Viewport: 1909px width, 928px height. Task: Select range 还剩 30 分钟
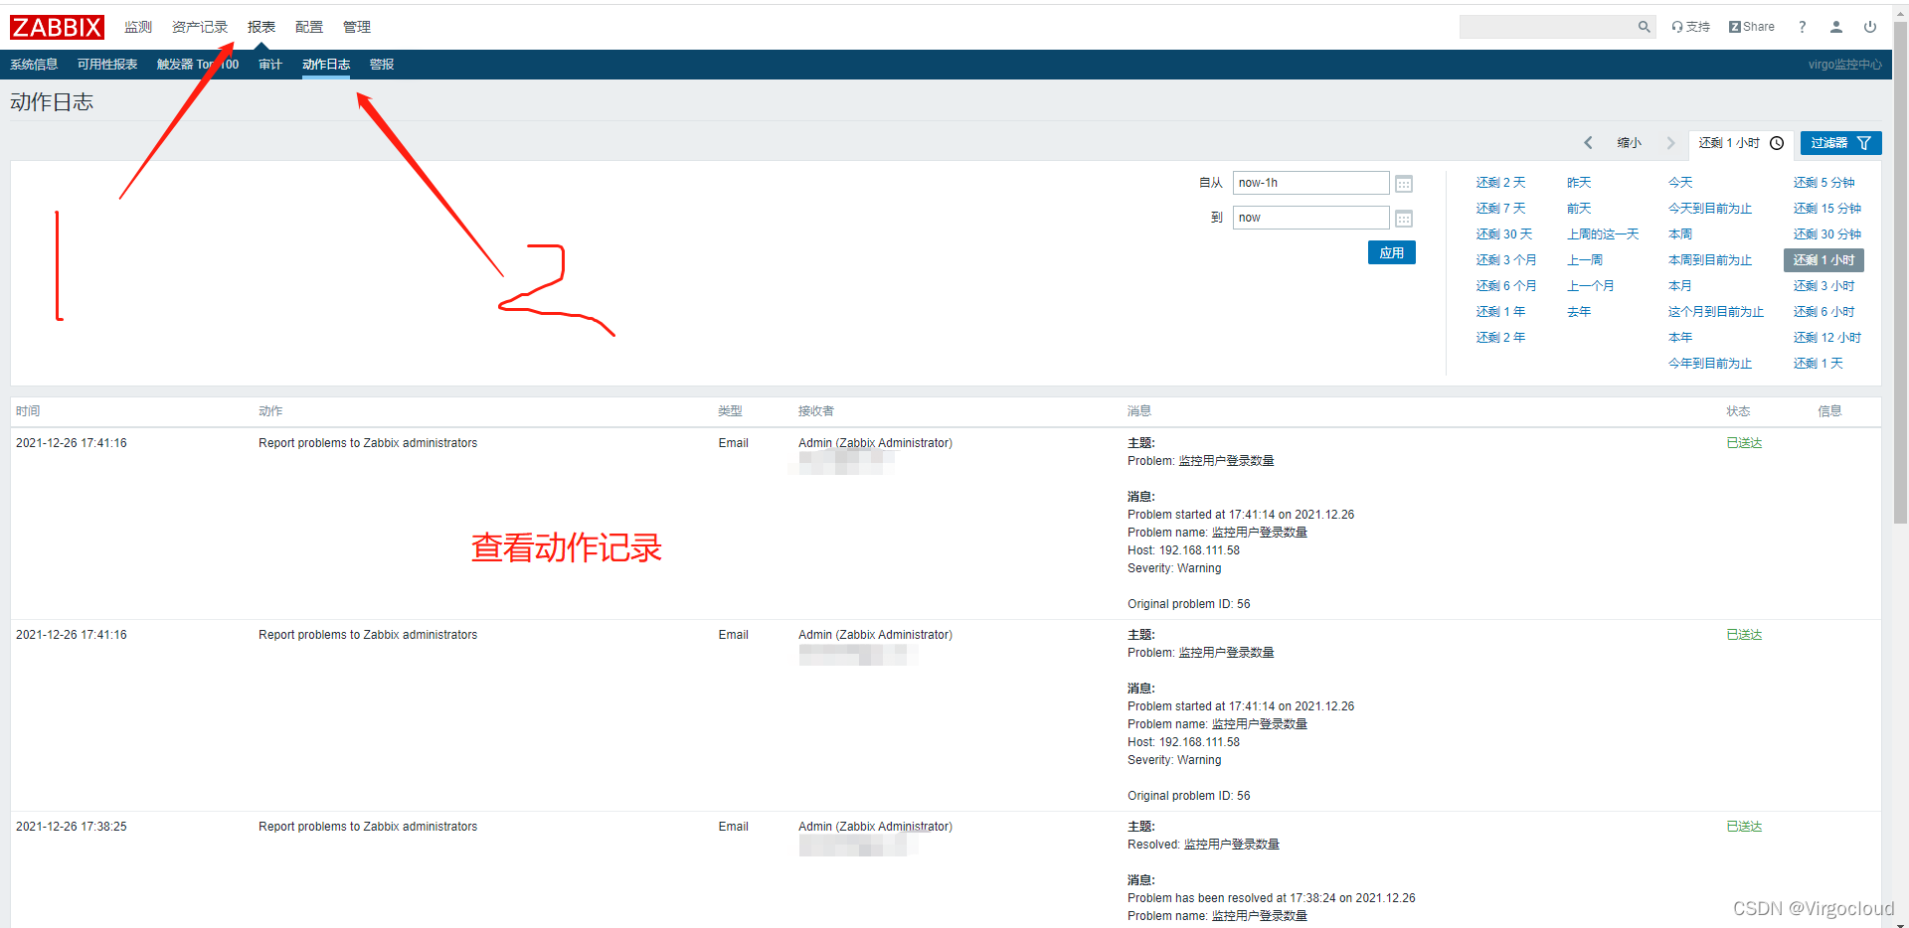pos(1827,234)
